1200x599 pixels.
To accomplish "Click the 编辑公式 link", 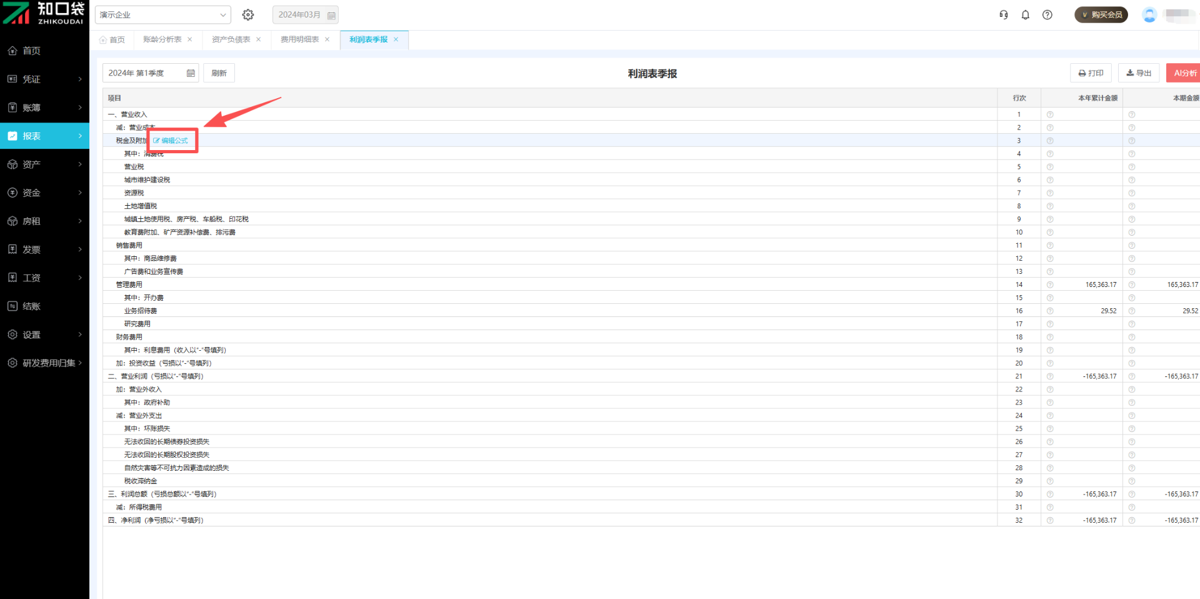I will (171, 141).
